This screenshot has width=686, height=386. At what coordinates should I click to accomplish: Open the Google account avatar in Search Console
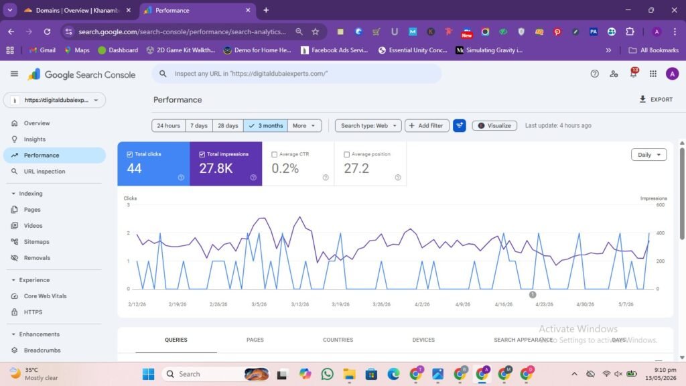click(x=672, y=74)
